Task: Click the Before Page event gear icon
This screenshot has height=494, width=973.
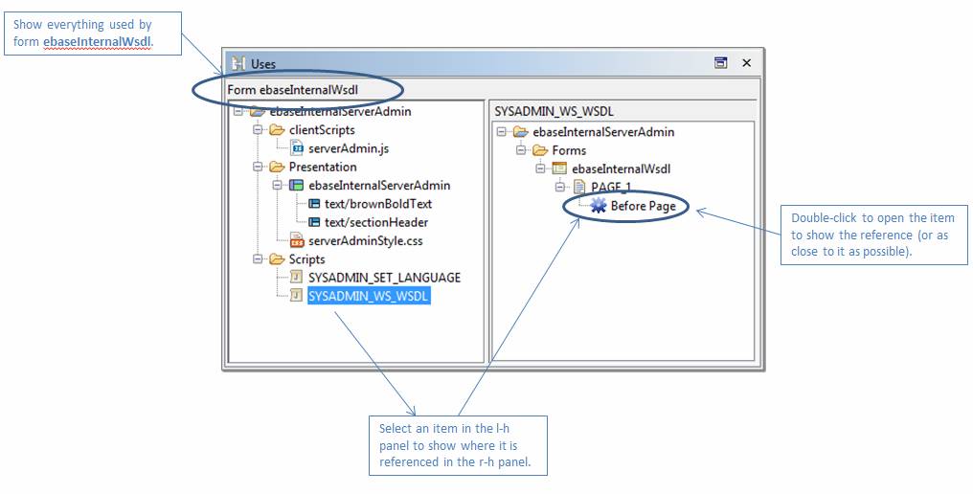Action: click(x=599, y=206)
